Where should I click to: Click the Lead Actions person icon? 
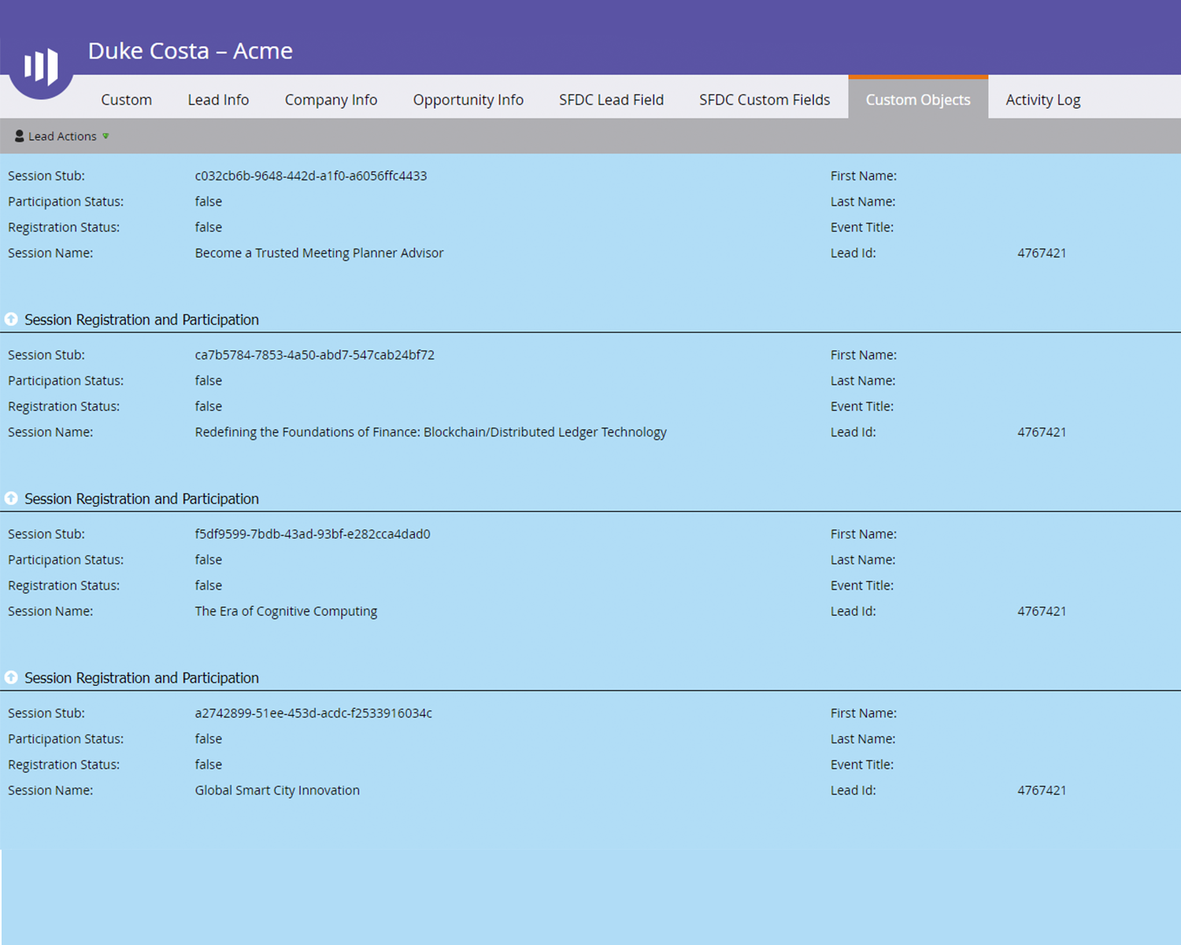(x=20, y=136)
